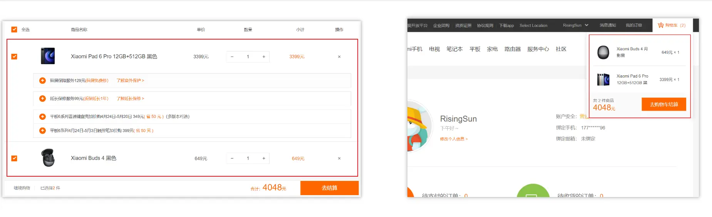Open the 笔记本 navigation menu
Viewport: 712px width, 217px height.
tap(454, 49)
